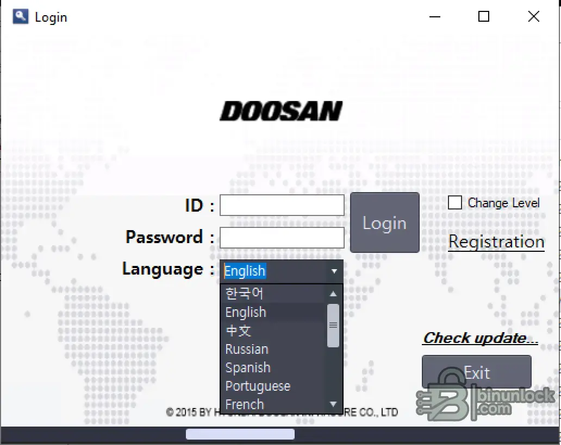Viewport: 561px width, 445px height.
Task: Choose 中文 language option
Action: [273, 330]
